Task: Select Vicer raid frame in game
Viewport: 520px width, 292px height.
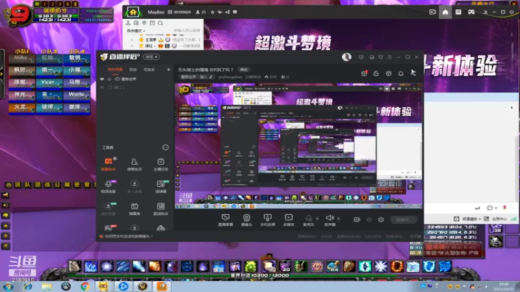Action: pos(49,83)
